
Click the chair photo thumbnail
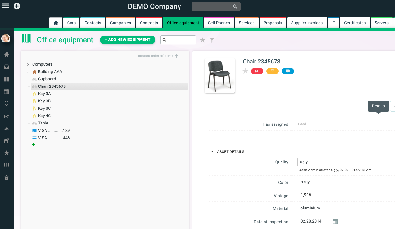click(x=220, y=75)
